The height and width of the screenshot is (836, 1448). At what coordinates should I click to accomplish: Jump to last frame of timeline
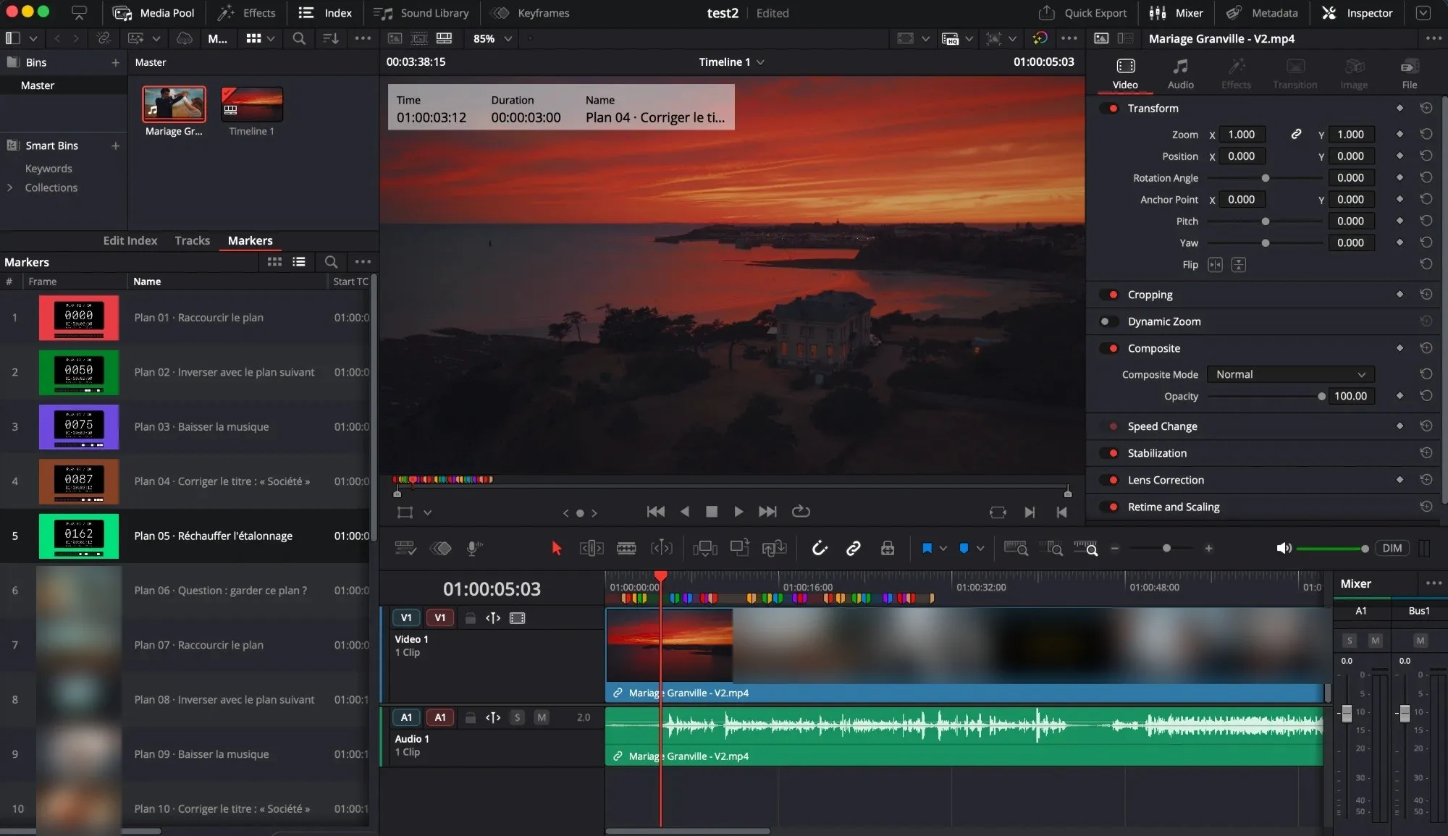(x=767, y=512)
